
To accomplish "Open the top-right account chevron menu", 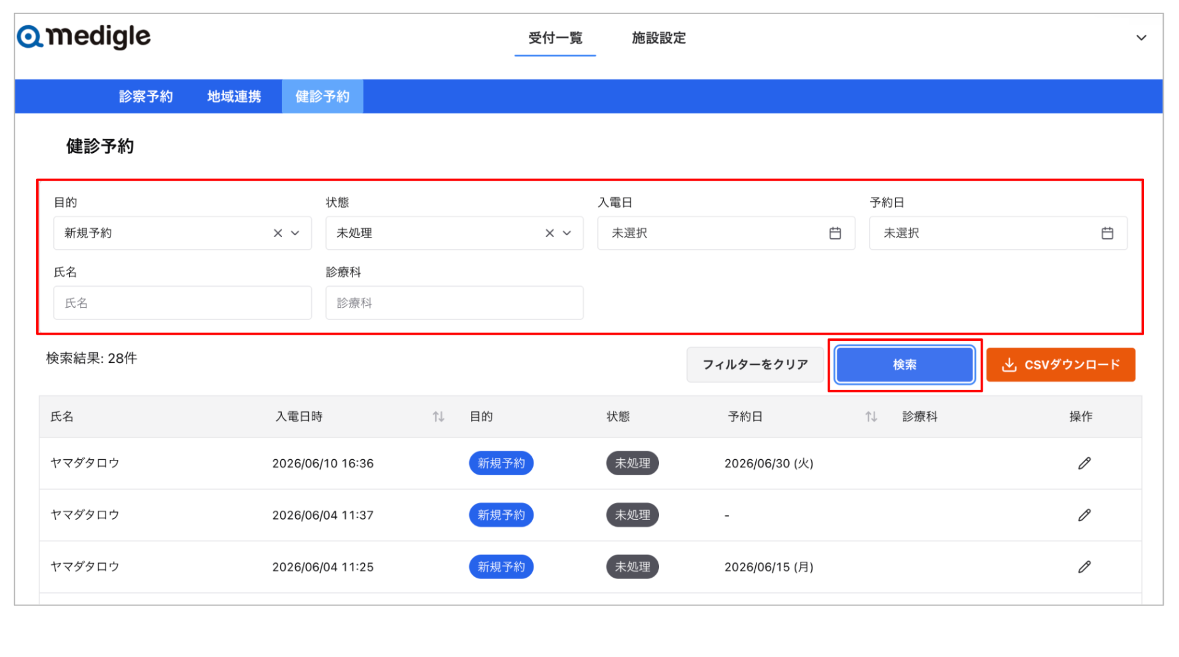I will (1141, 38).
